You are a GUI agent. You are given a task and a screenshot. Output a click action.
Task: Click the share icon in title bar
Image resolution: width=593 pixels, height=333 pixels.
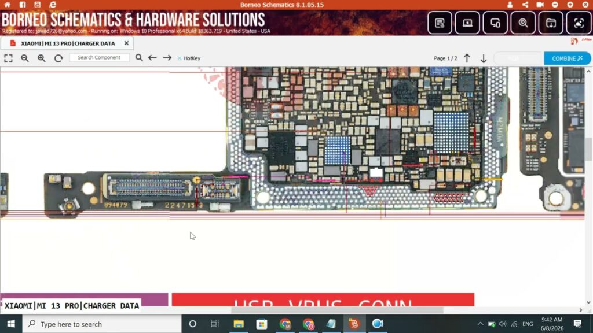(x=525, y=5)
